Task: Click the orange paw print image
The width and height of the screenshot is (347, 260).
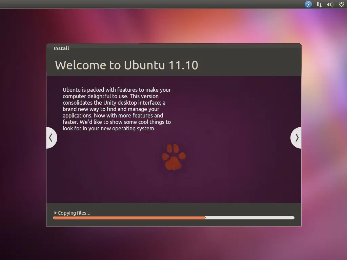Action: [x=174, y=157]
